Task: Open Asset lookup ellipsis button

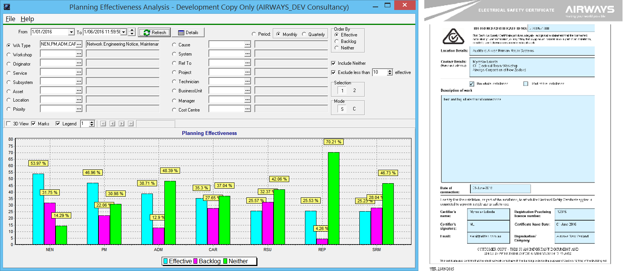Action: [x=79, y=90]
